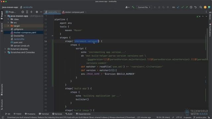Click the Git push arrow icon
212x119 pixels.
click(x=187, y=7)
